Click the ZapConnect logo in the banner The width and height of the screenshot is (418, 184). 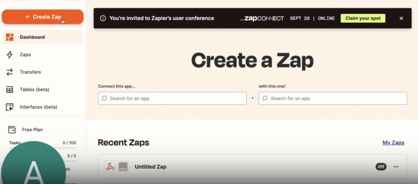click(262, 18)
